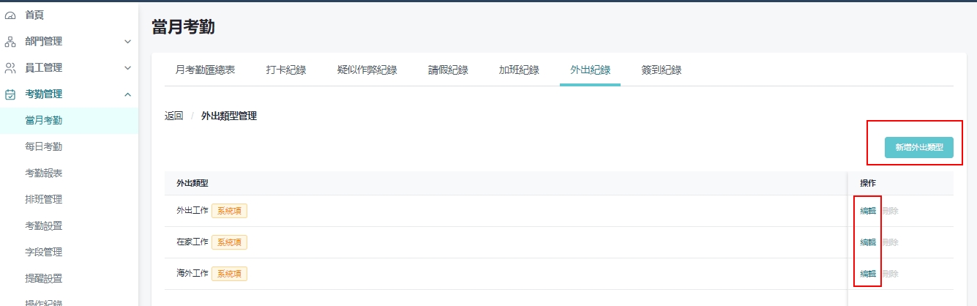Edit the 外出工作 type row
Viewport: 977px width, 306px height.
868,211
